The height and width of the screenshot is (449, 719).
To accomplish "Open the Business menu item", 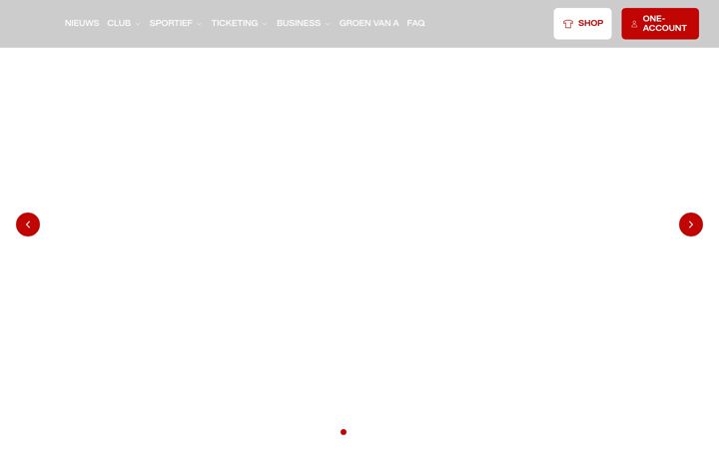I will [x=299, y=23].
